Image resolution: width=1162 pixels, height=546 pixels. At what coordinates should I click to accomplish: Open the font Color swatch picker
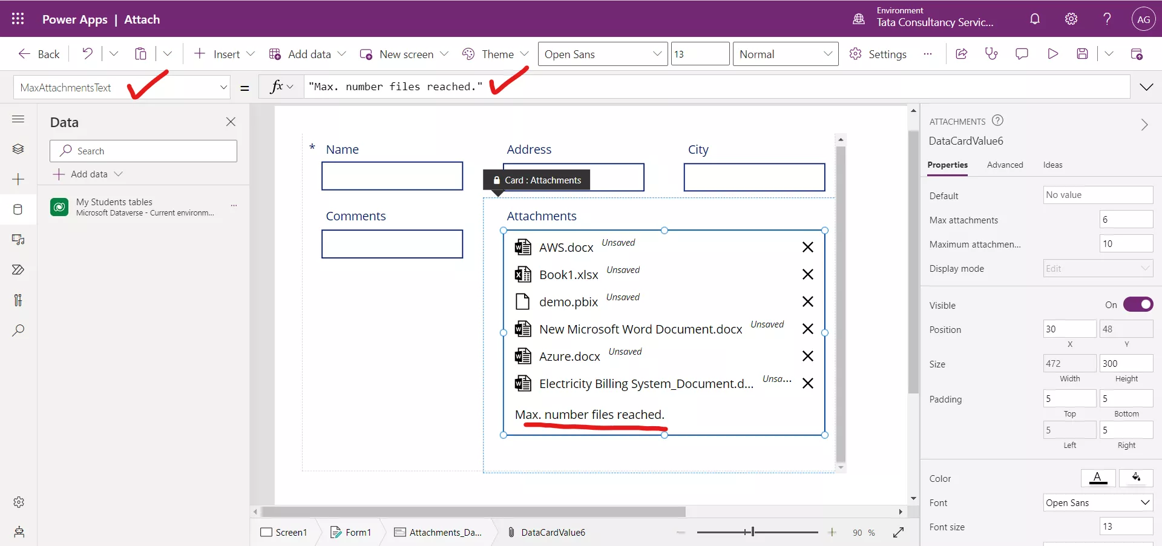[1098, 478]
